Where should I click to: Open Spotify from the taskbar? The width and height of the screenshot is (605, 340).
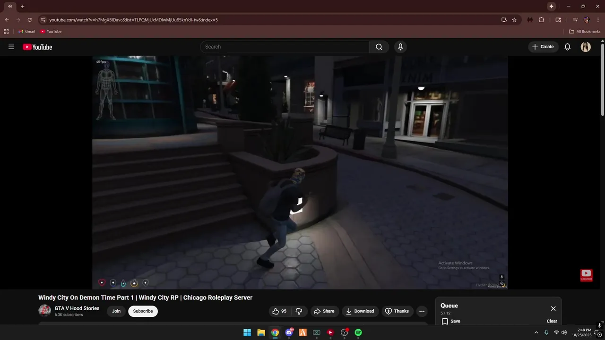tap(358, 332)
